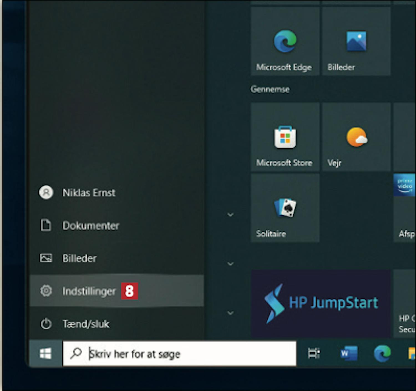Image resolution: width=416 pixels, height=391 pixels.
Task: Open the Vejr weather tile
Action: coord(356,137)
